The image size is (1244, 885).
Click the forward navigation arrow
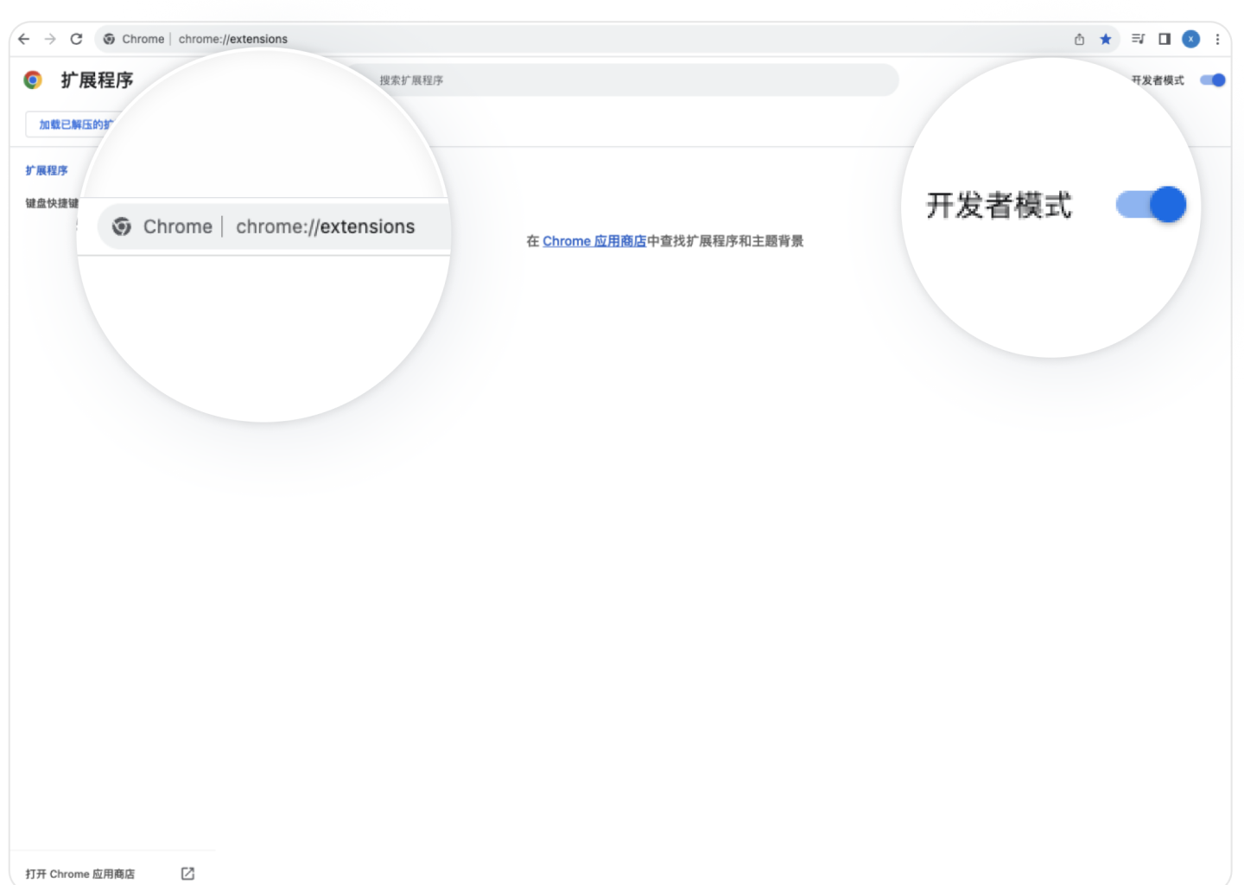coord(50,39)
